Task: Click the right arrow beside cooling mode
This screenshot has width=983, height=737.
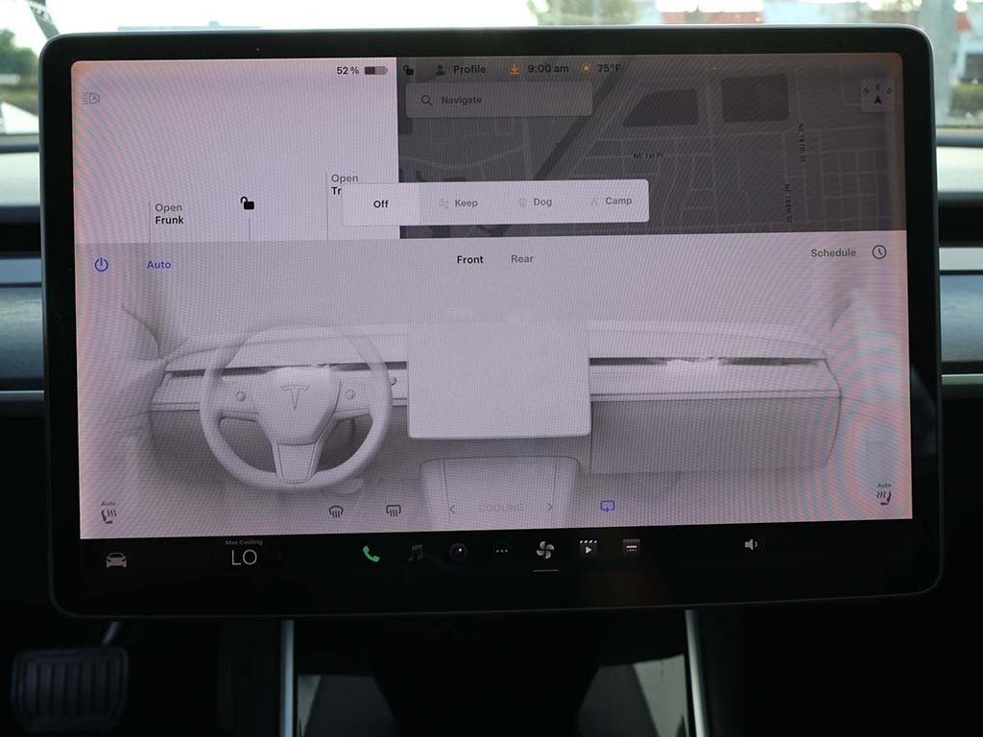Action: (x=550, y=508)
